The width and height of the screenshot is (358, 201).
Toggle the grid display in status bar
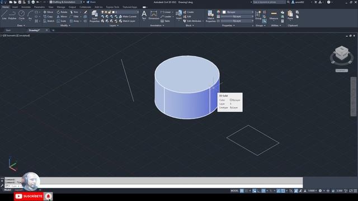point(242,191)
